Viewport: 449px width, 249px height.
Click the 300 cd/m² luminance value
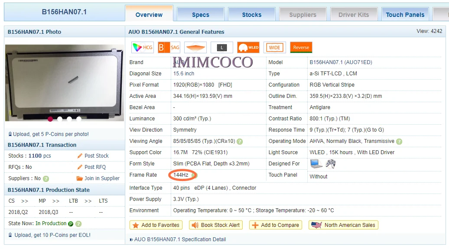click(x=192, y=119)
